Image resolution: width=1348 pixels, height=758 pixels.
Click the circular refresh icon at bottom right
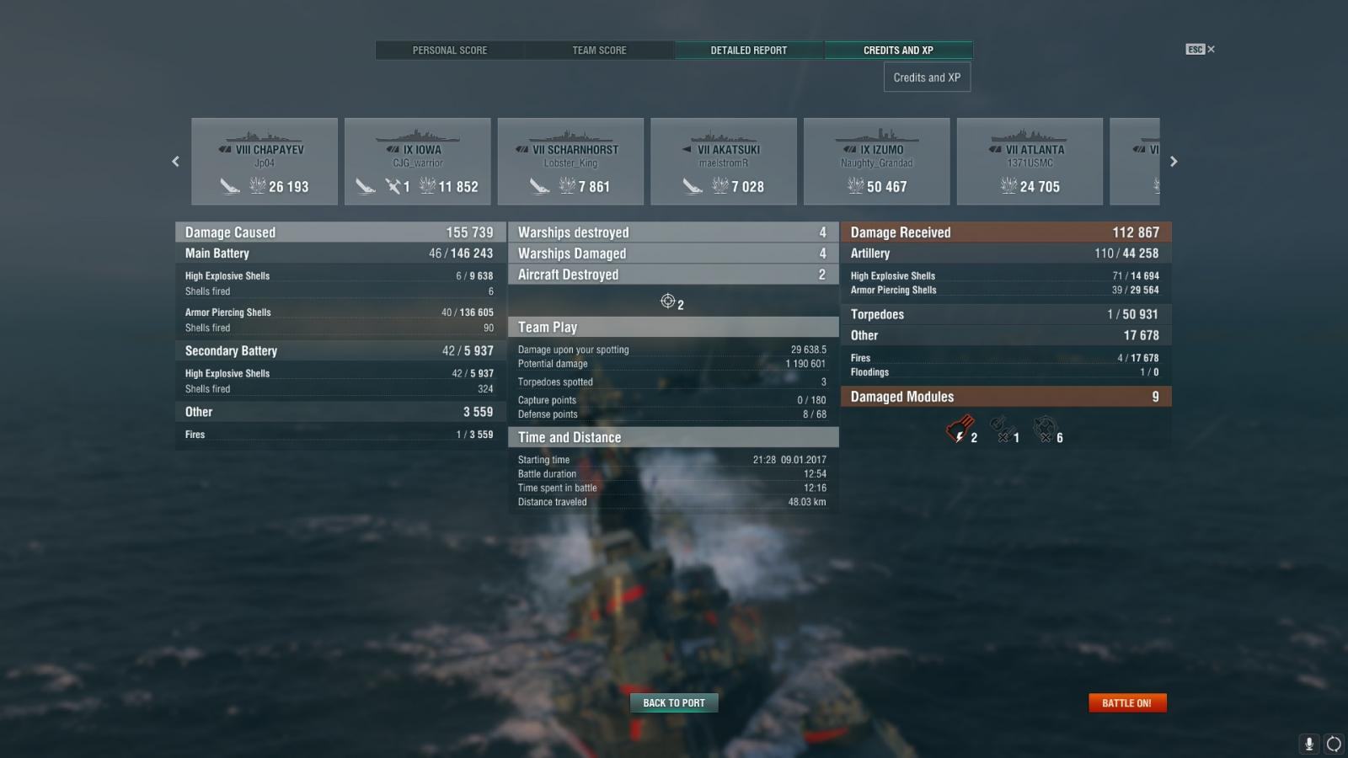1334,744
